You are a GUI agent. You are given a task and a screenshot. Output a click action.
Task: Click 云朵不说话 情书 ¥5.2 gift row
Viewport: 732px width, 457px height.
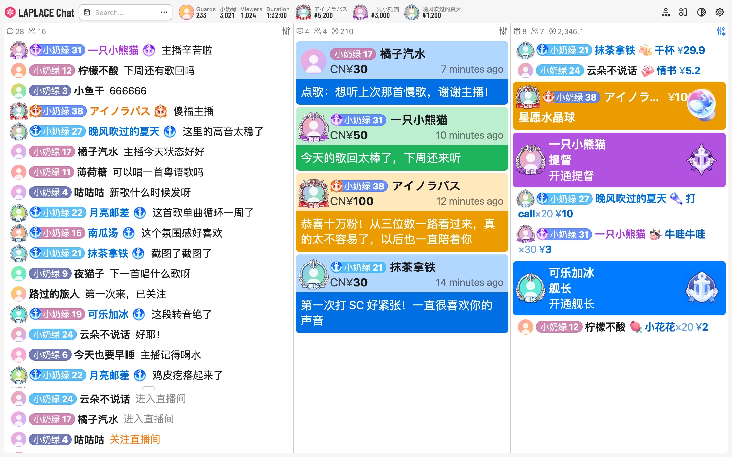619,71
